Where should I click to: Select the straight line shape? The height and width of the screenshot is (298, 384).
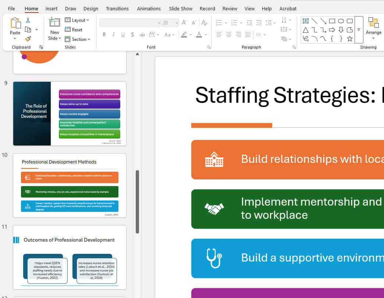click(314, 21)
